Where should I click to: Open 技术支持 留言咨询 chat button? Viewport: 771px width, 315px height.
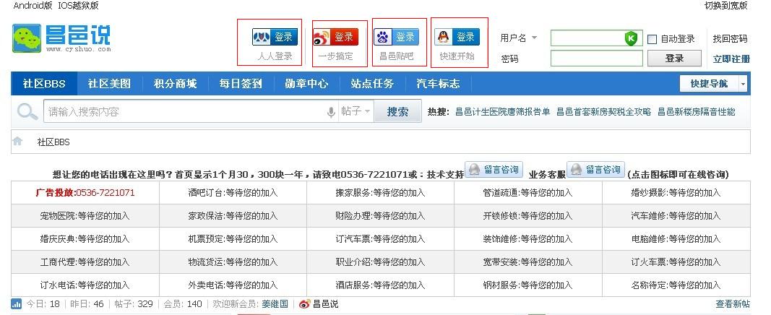(x=494, y=170)
